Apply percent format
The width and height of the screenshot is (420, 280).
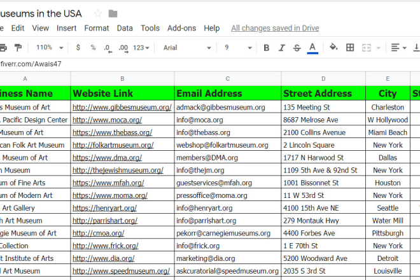point(93,48)
